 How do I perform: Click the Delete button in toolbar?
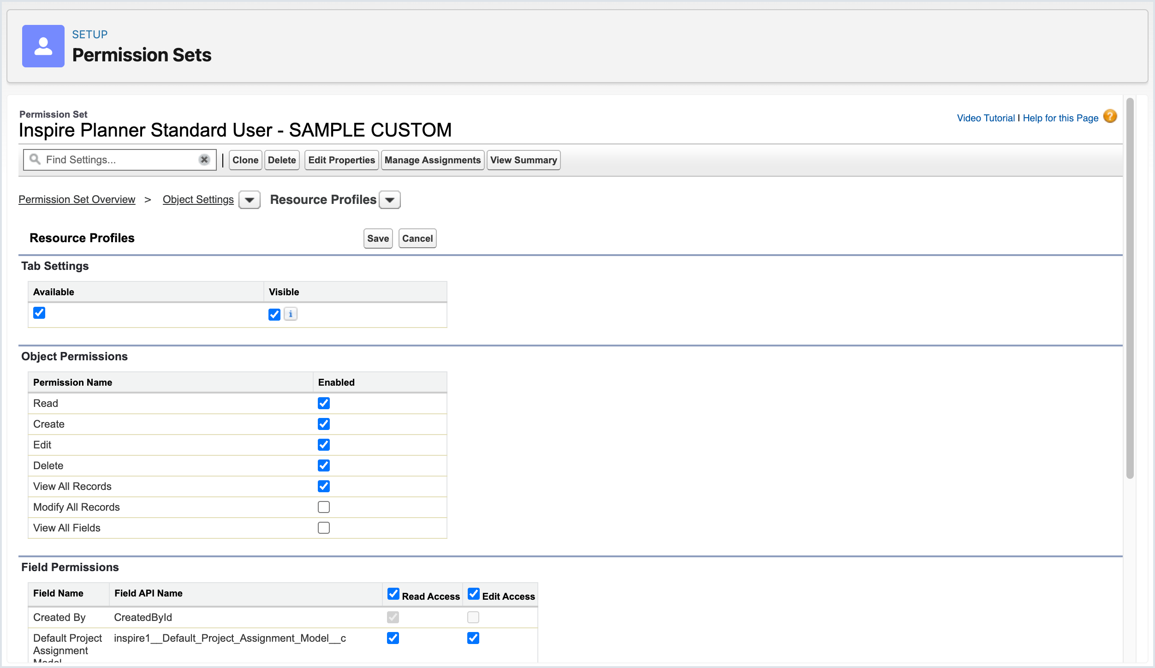(x=282, y=160)
